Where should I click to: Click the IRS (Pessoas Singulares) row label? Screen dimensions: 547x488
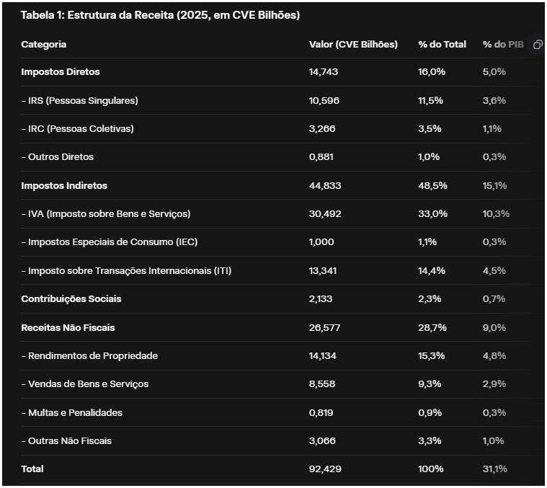click(x=79, y=101)
